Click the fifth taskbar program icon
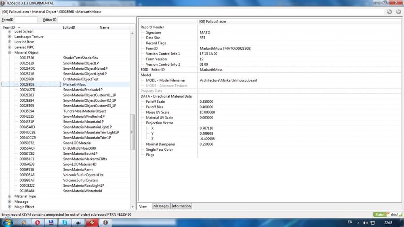 [78, 223]
